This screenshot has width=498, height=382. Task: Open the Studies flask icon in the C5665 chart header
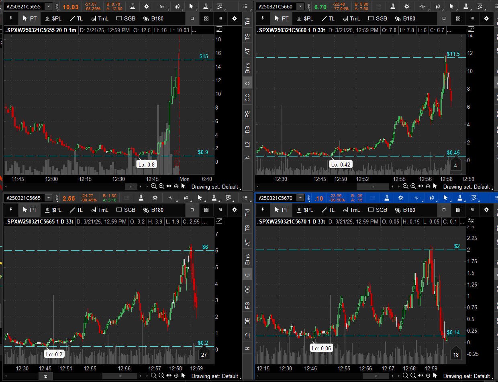coord(141,198)
